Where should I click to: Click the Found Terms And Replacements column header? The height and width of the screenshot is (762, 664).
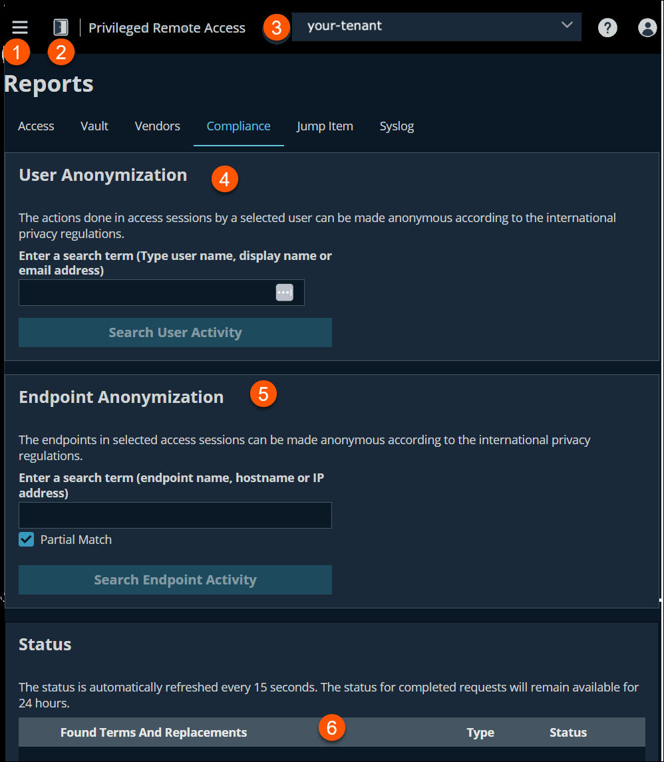(154, 732)
